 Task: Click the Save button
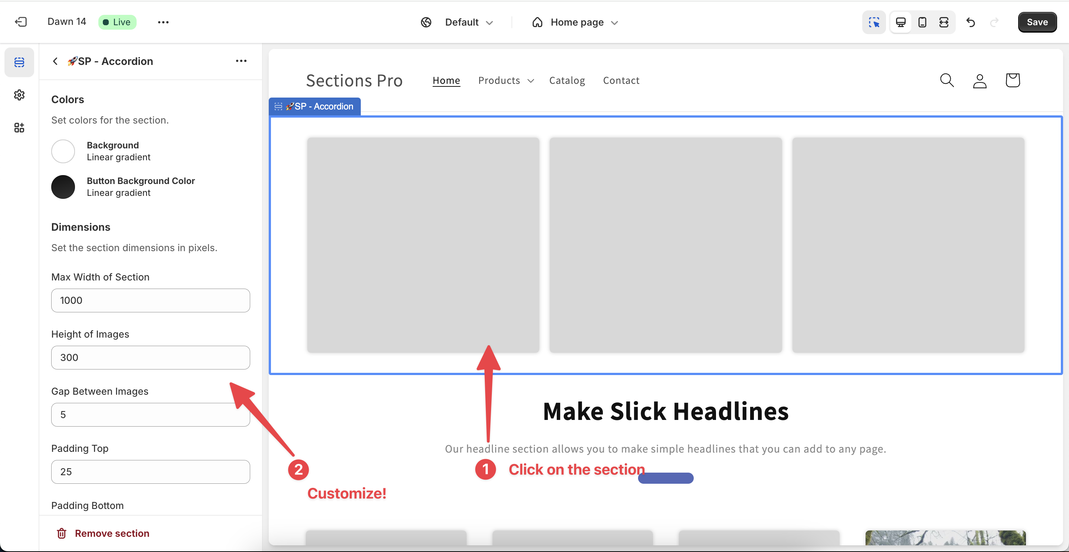pos(1037,22)
